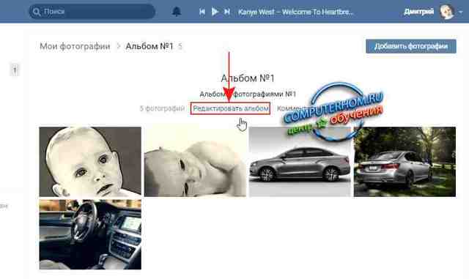Image resolution: width=469 pixels, height=279 pixels.
Task: Open Дмитрий profile avatar
Action: click(x=447, y=12)
